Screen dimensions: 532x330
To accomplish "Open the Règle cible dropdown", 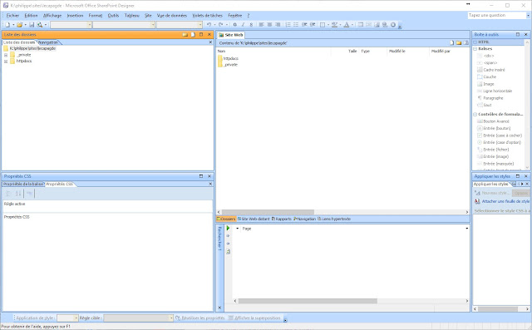I will (x=170, y=318).
